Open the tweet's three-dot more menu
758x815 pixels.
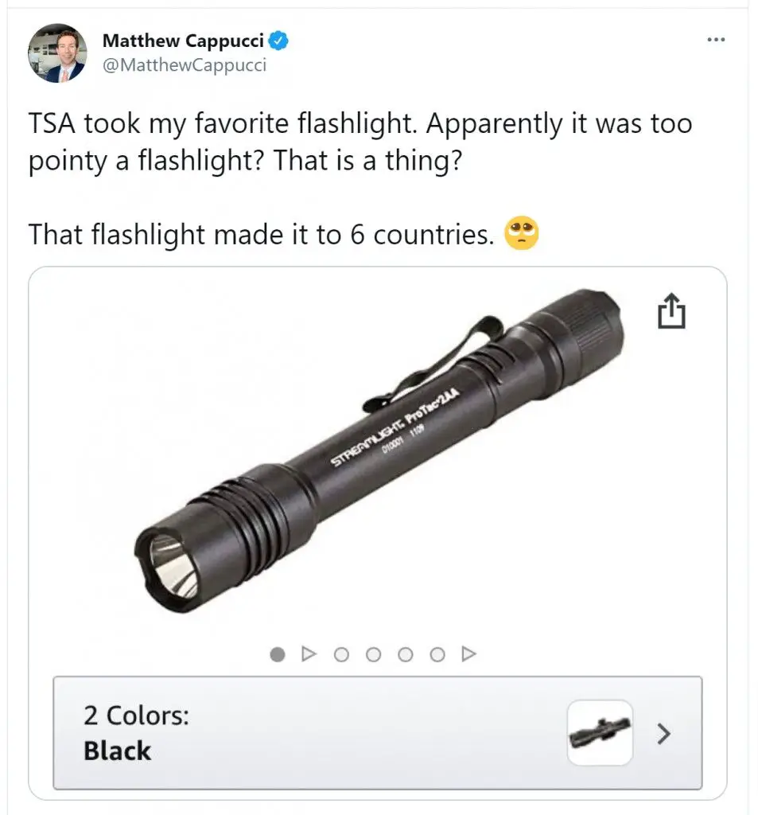point(716,40)
